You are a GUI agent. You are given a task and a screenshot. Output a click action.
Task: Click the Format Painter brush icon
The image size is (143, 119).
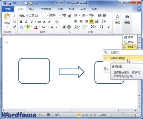[14, 27]
